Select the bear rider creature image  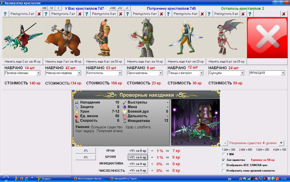(63, 38)
